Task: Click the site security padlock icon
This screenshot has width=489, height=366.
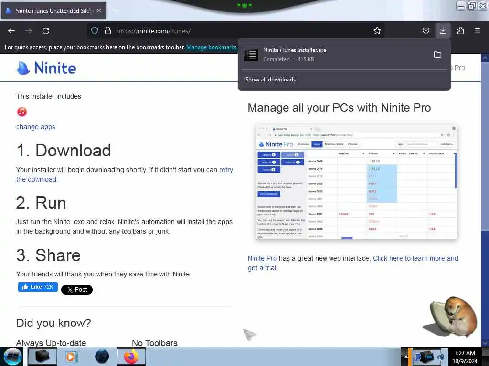Action: coord(108,30)
